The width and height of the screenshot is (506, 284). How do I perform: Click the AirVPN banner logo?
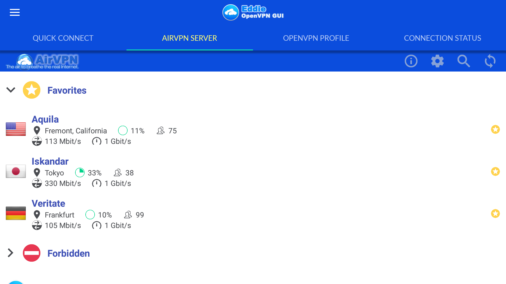pos(42,62)
